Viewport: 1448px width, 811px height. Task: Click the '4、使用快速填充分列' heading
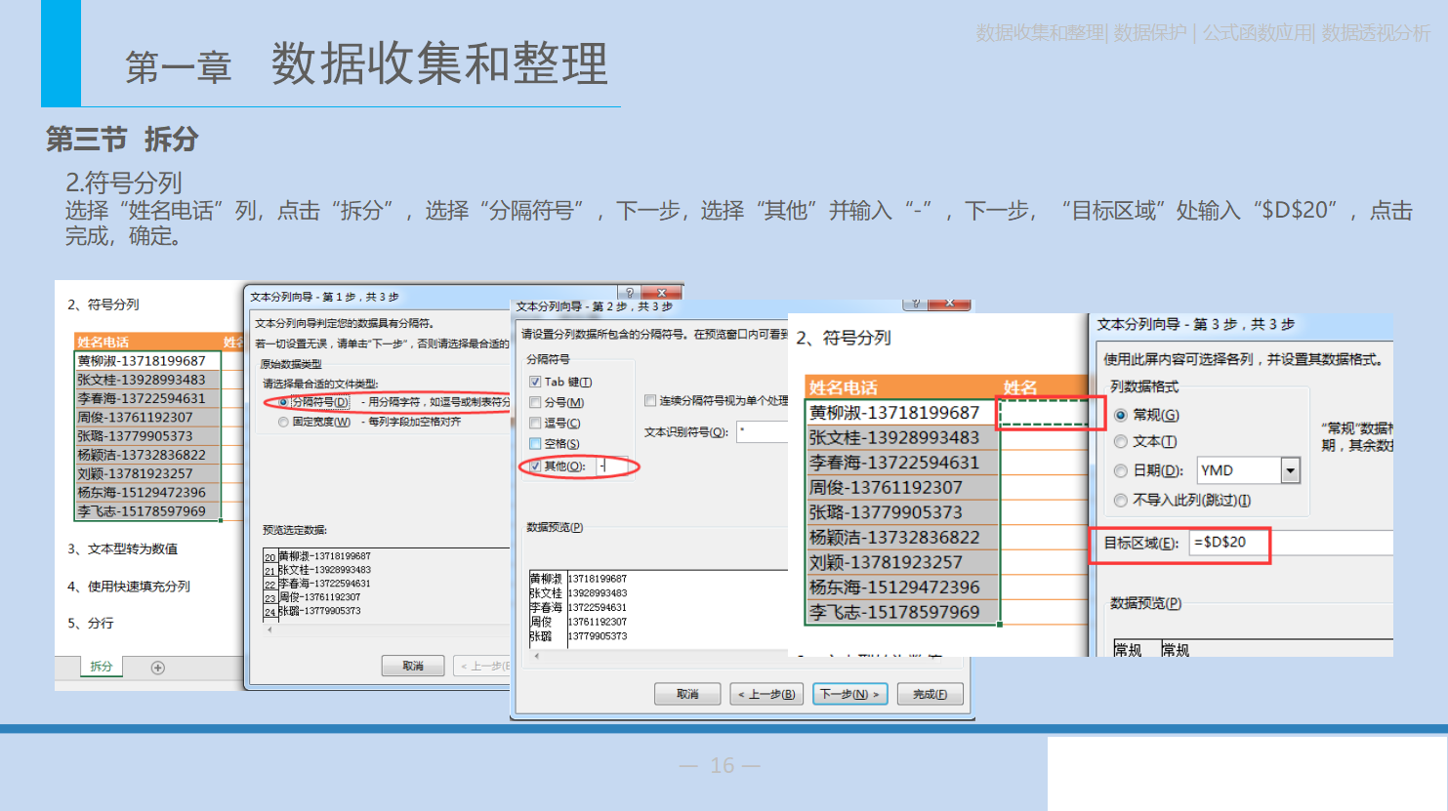[128, 586]
